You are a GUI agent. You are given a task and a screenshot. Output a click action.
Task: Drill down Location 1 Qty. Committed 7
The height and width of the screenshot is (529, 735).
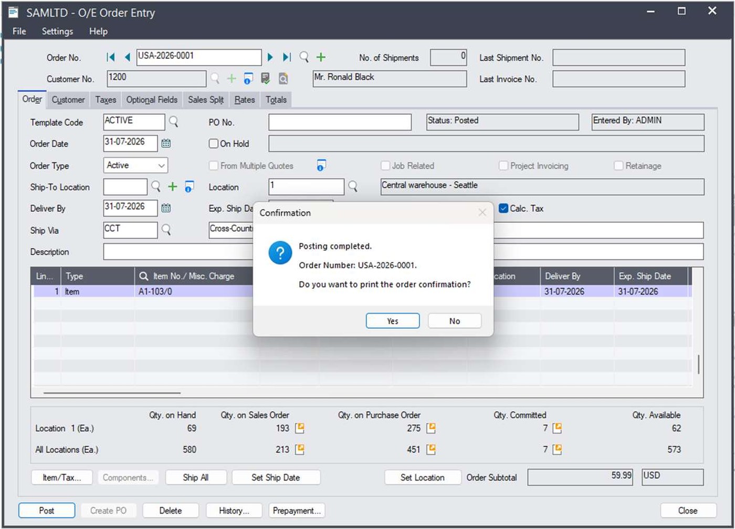tap(557, 428)
